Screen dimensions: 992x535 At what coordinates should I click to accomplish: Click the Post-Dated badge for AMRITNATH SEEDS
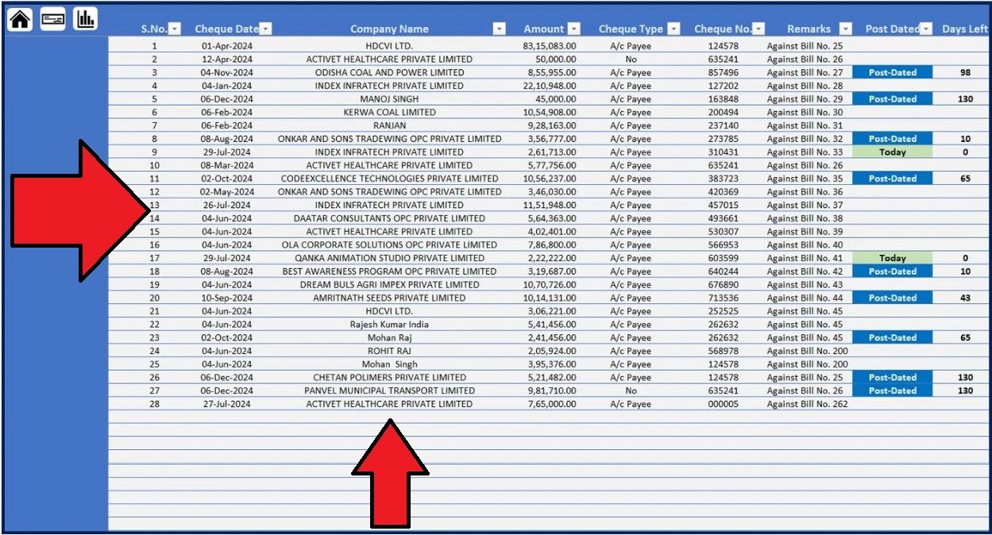pyautogui.click(x=893, y=297)
